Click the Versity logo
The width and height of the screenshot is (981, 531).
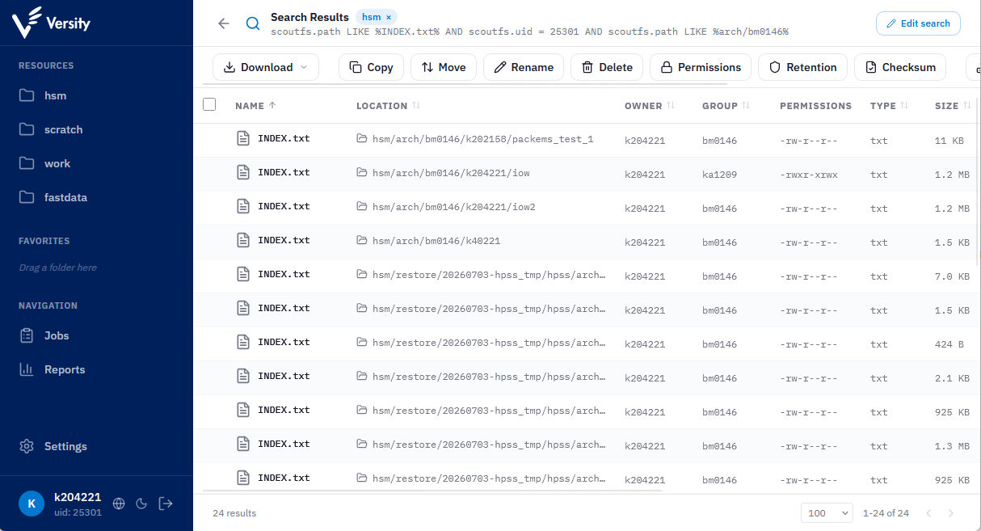(52, 23)
